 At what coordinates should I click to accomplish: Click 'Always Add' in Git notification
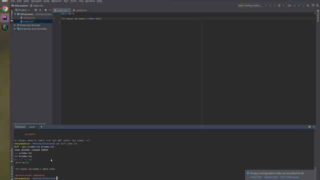tap(271, 177)
